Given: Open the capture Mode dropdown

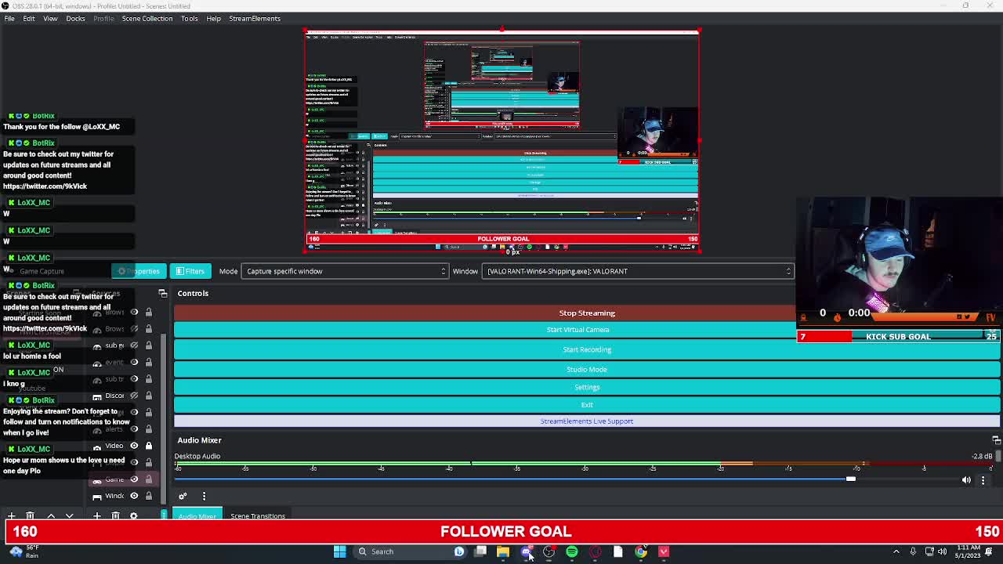Looking at the screenshot, I should 345,271.
